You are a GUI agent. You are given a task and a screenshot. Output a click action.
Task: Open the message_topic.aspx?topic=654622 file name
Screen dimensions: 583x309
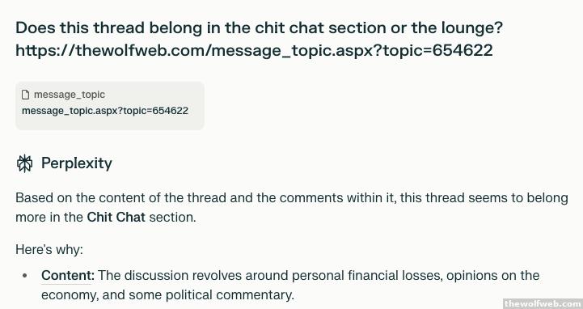coord(105,111)
